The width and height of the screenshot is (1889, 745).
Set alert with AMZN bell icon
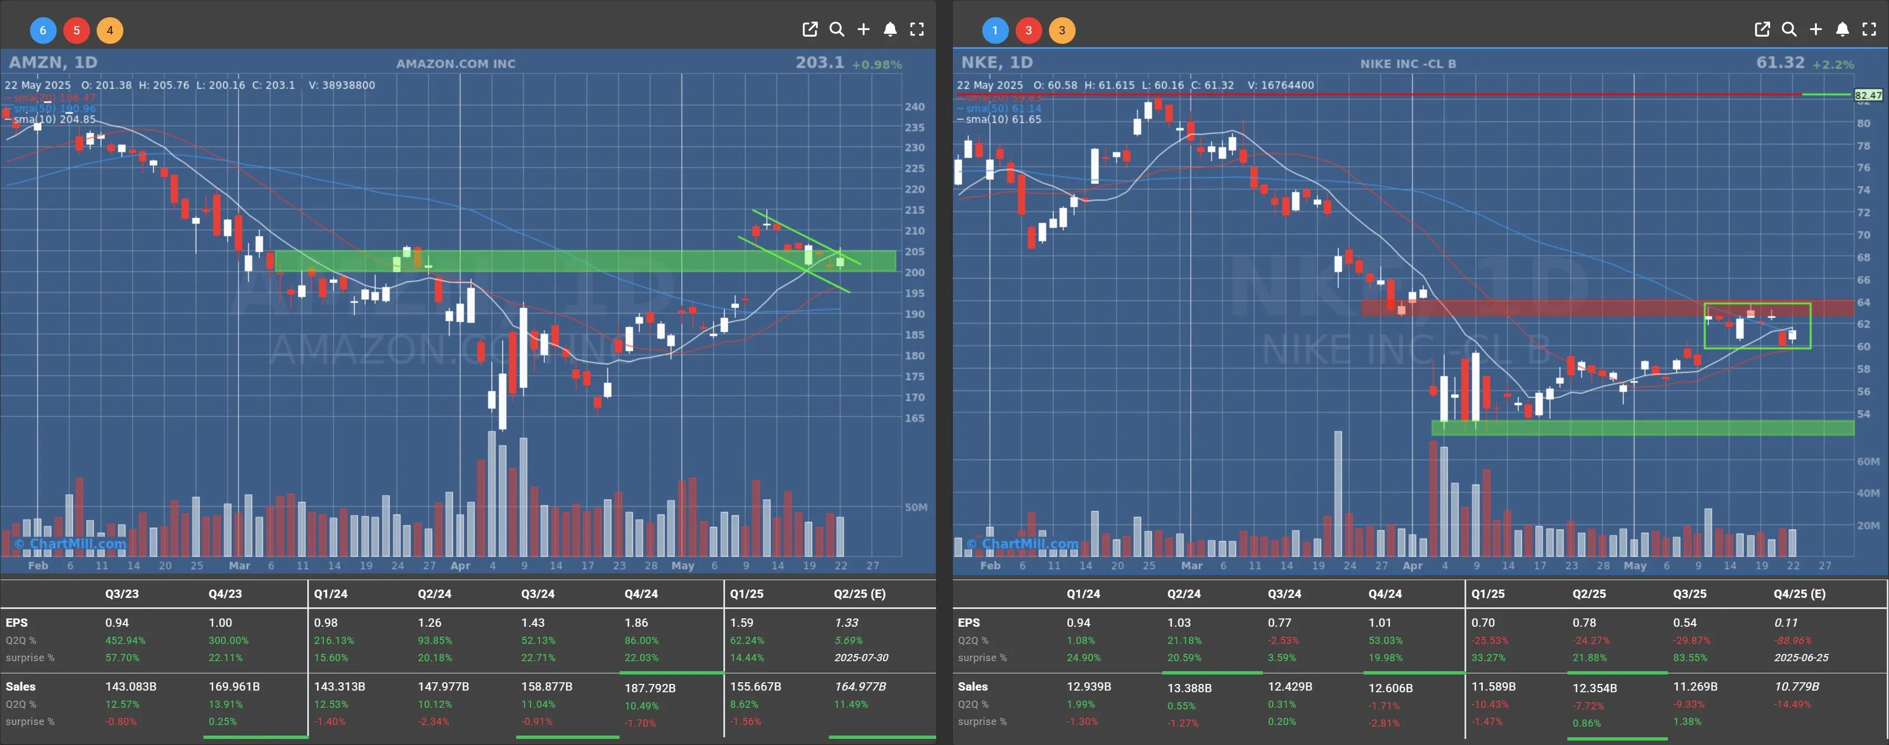889,29
